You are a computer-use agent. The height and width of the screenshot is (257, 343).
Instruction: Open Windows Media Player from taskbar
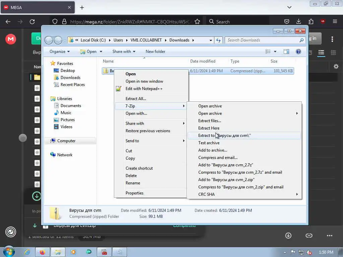pos(73,252)
